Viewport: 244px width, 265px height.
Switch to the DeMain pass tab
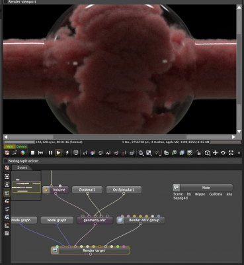(x=22, y=146)
